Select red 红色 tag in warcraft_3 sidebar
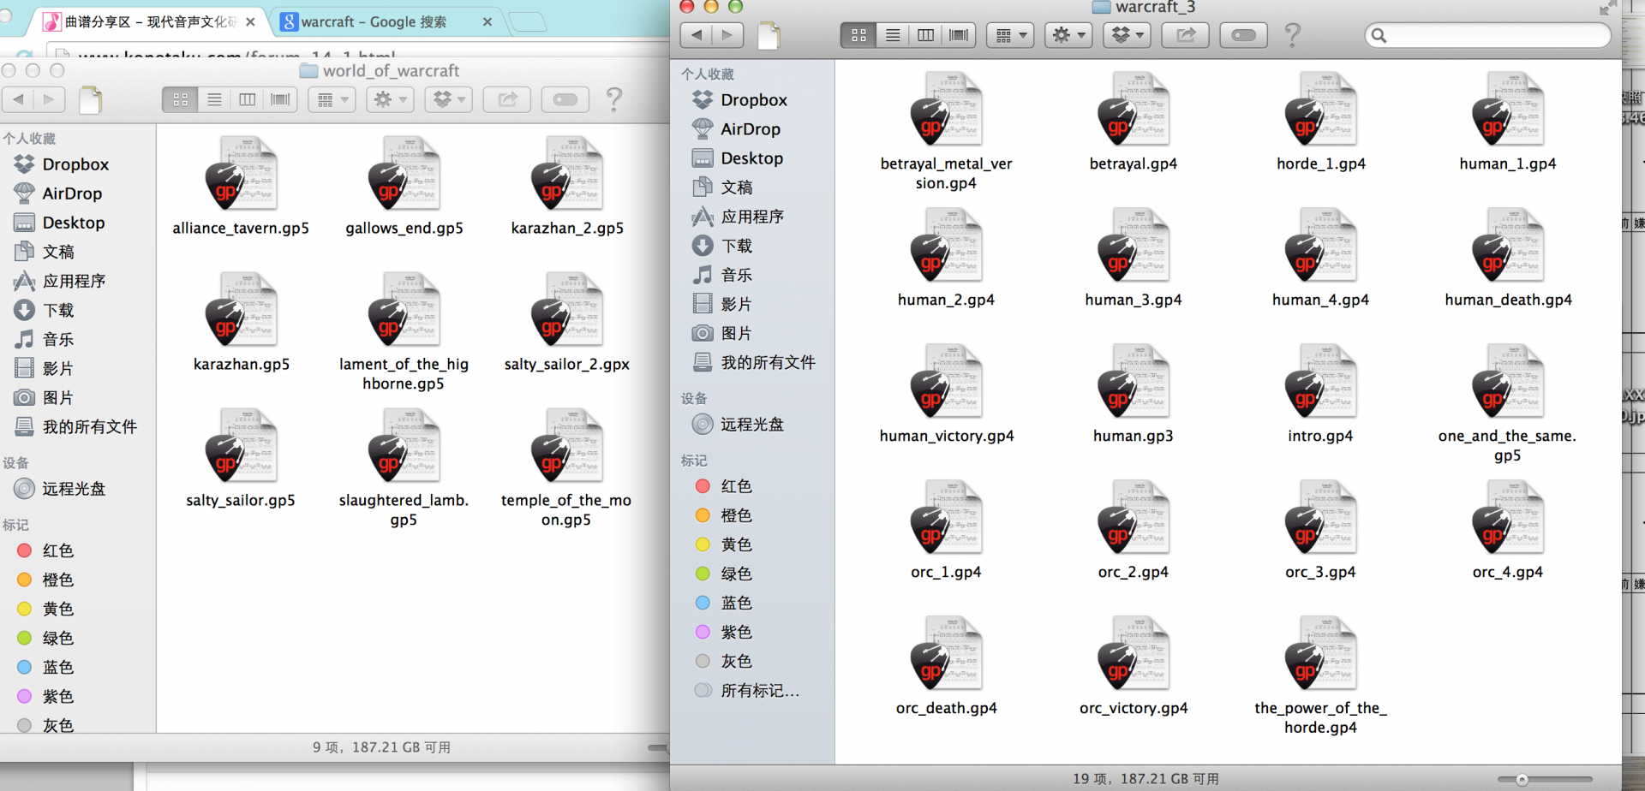1645x791 pixels. click(725, 486)
